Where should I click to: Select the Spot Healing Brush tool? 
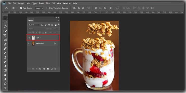(5, 49)
